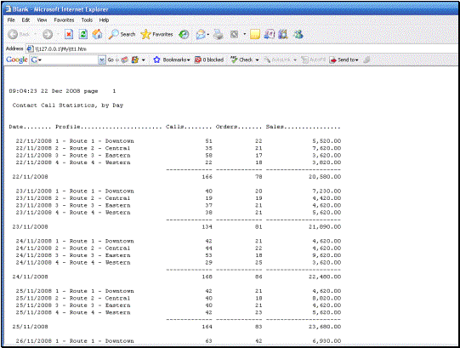Go to the Home page

point(98,35)
